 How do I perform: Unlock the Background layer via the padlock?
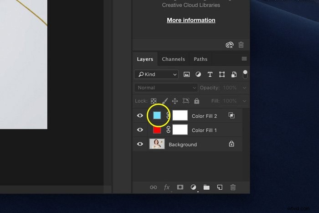232,144
